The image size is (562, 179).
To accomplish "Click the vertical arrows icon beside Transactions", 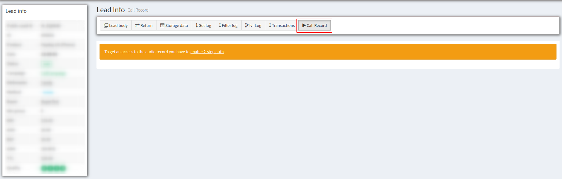I will click(x=270, y=25).
